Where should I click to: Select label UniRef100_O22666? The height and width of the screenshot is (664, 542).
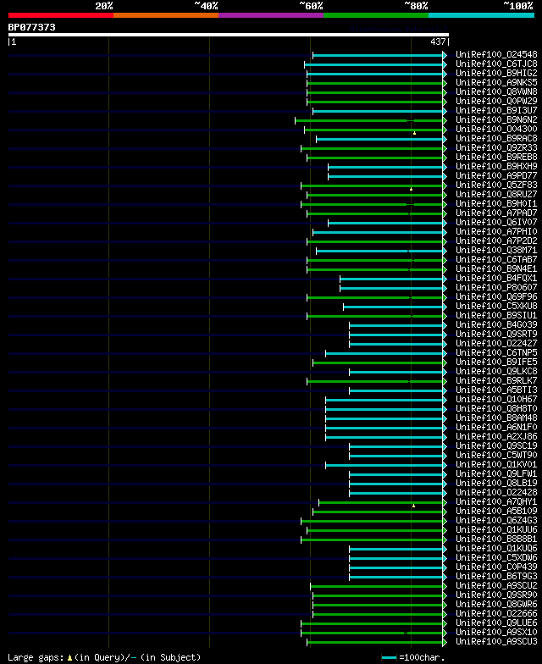click(496, 613)
